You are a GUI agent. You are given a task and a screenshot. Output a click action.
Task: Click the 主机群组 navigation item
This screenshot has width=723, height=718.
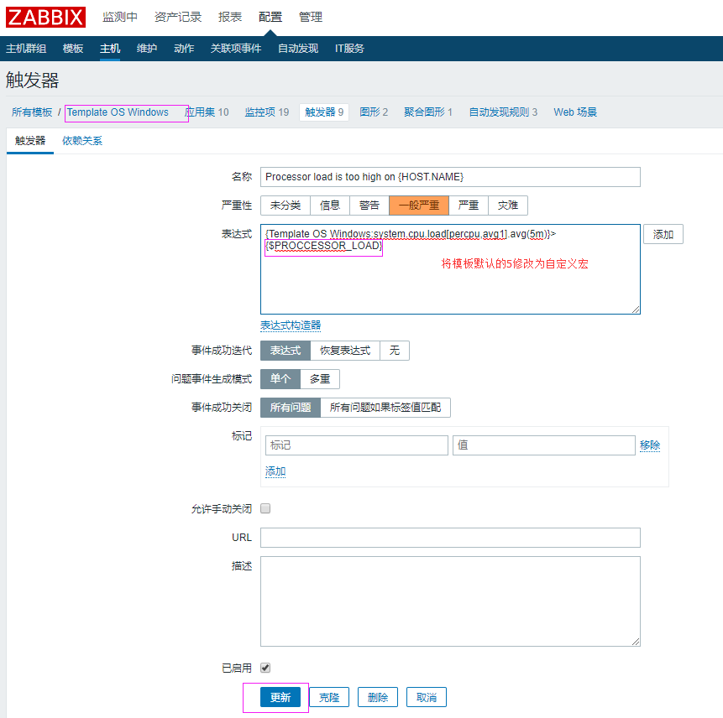tap(29, 49)
